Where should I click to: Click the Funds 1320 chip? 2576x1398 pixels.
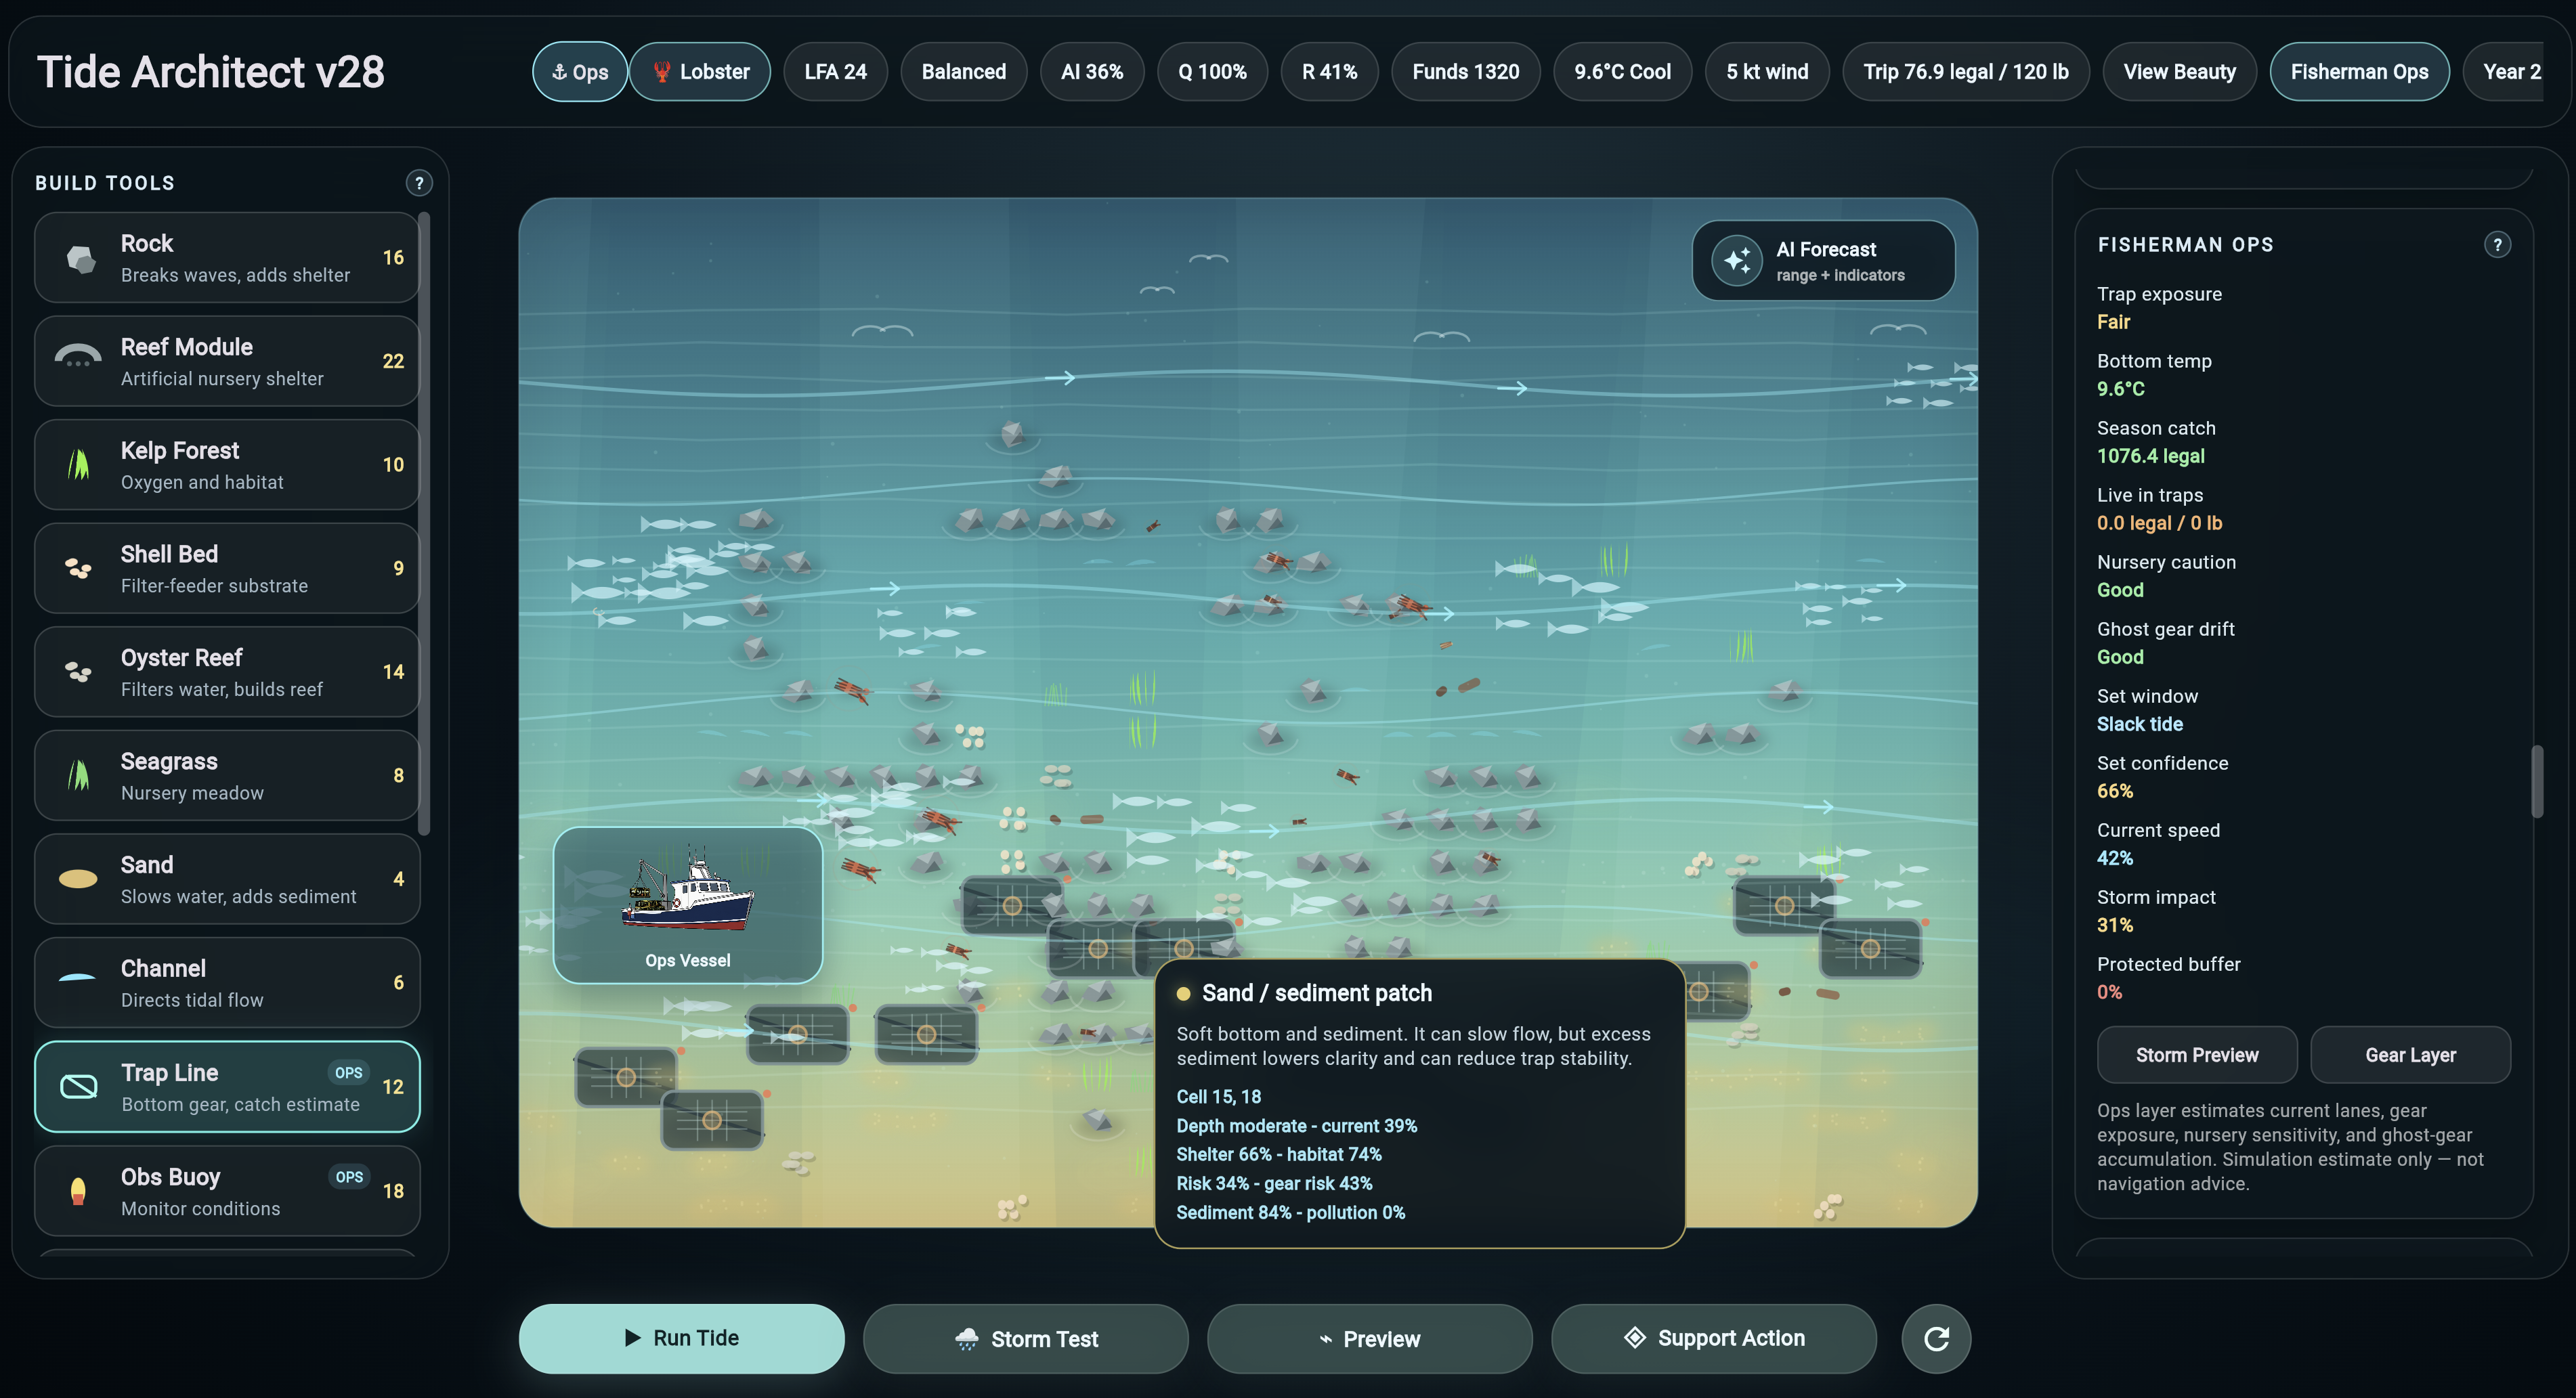(x=1465, y=72)
